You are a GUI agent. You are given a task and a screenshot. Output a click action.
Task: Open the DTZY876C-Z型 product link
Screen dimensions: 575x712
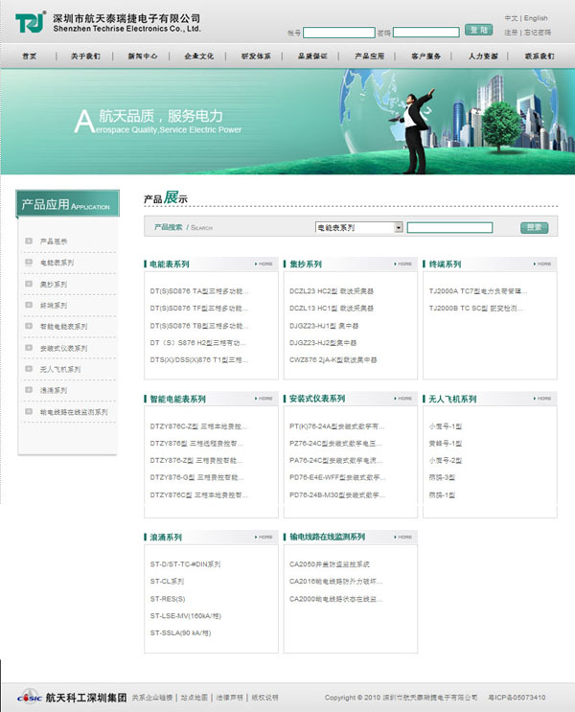[198, 426]
